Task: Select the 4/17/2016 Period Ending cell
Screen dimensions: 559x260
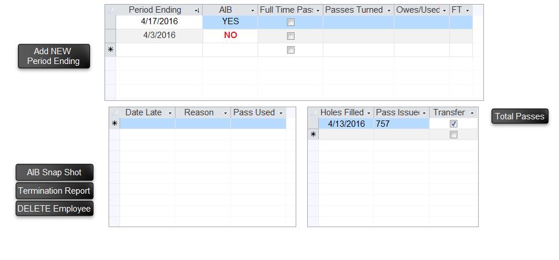Action: tap(159, 22)
